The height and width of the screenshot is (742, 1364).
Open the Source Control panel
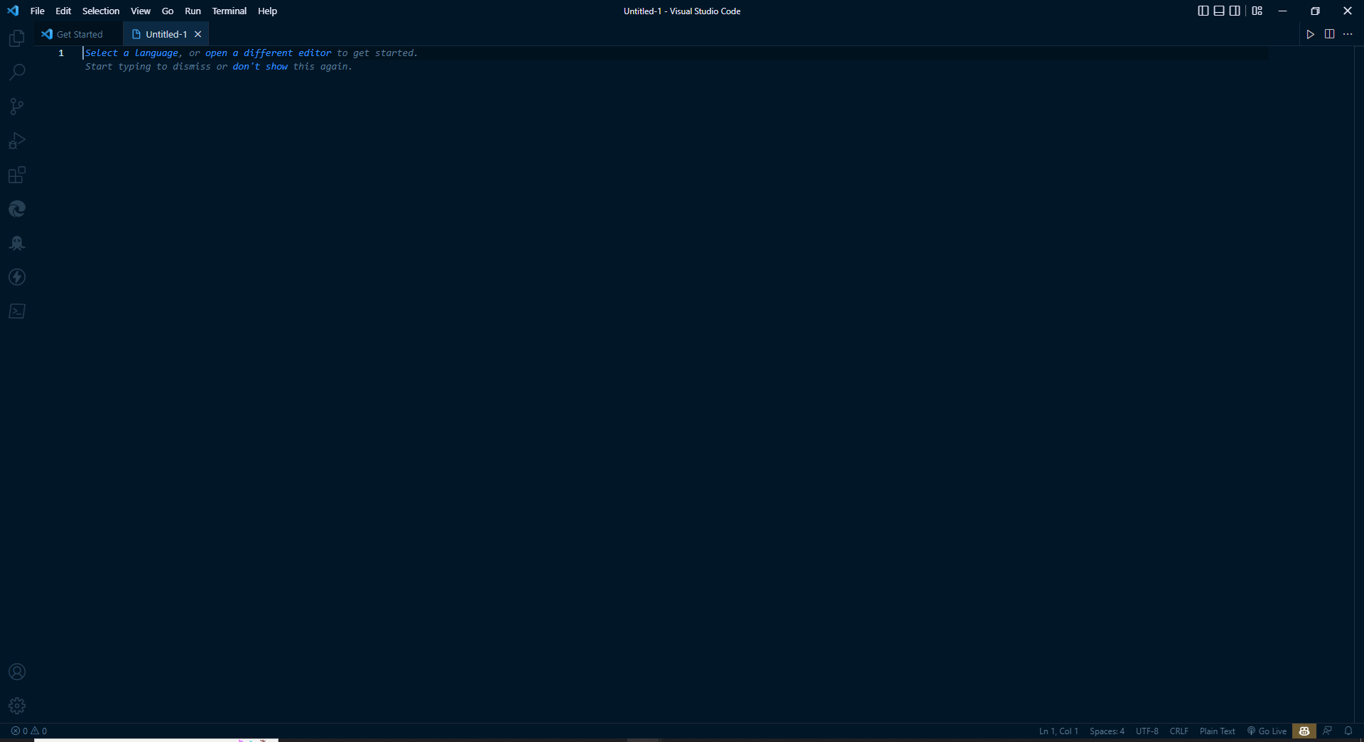click(16, 106)
